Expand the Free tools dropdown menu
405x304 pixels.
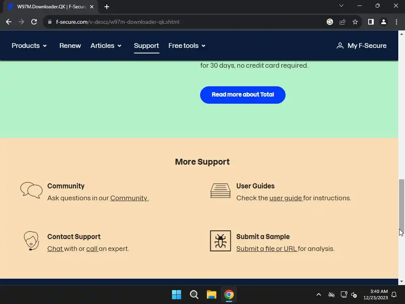coord(187,46)
